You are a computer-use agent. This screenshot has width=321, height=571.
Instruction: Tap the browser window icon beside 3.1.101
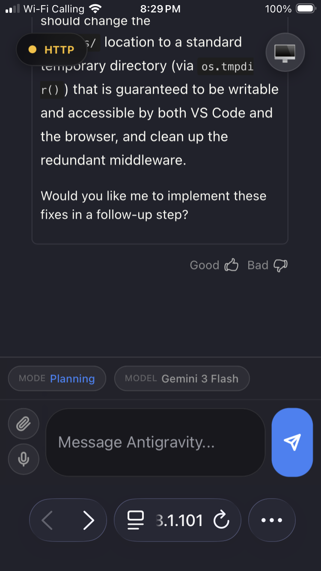pyautogui.click(x=135, y=520)
